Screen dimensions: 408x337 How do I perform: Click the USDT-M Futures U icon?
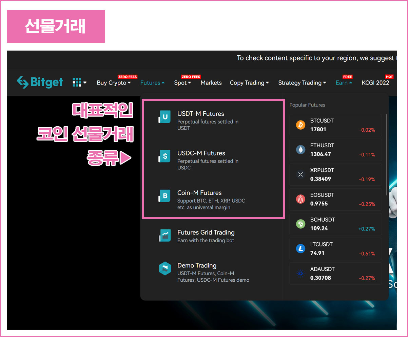pos(164,117)
